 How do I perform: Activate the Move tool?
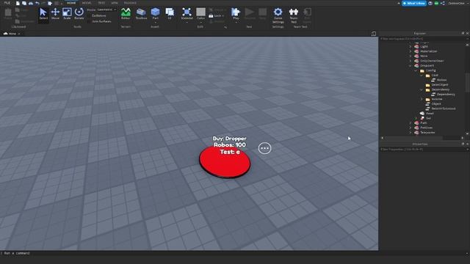tap(55, 14)
